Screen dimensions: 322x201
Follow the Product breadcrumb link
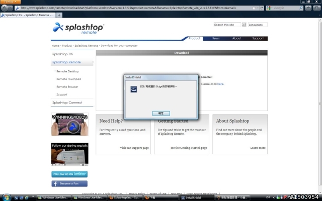(x=67, y=46)
